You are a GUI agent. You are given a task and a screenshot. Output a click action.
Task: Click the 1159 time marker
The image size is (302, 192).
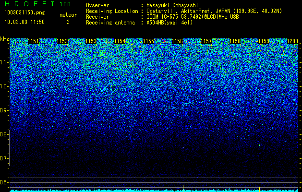click(x=264, y=41)
